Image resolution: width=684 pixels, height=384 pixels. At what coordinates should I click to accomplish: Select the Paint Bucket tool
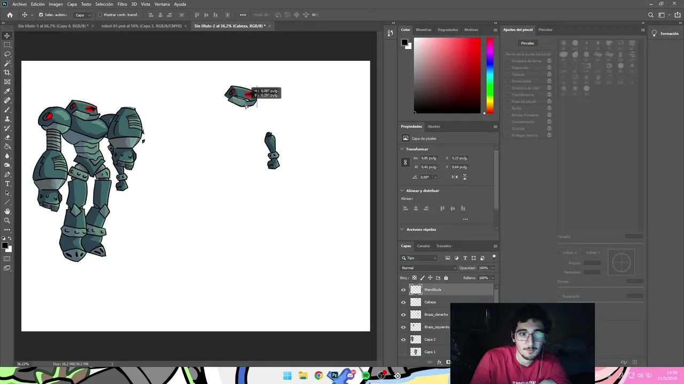click(7, 147)
